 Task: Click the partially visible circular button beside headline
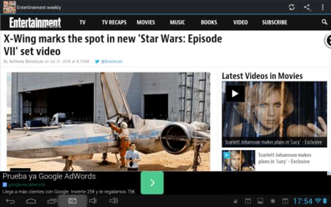(x=328, y=40)
